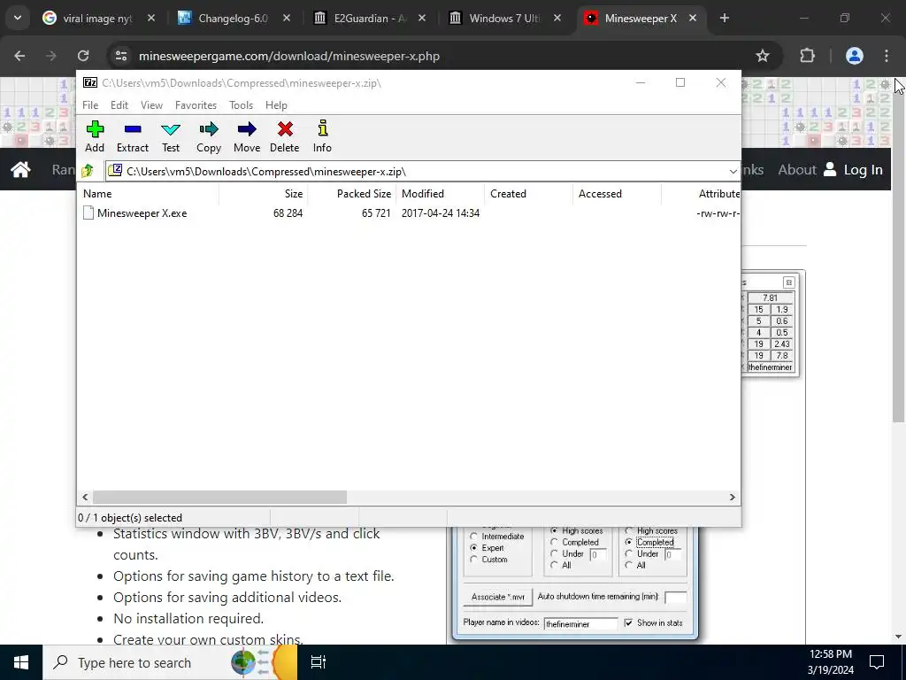Open the Chrome profile avatar
Screen dimensions: 906x680
pos(854,56)
